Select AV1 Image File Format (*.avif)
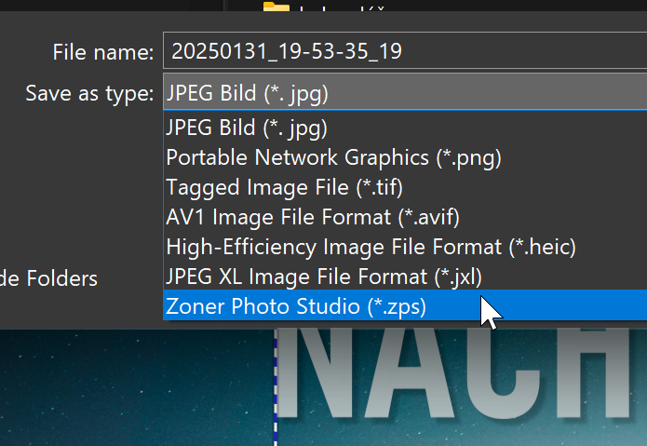Viewport: 647px width, 446px height. (313, 217)
